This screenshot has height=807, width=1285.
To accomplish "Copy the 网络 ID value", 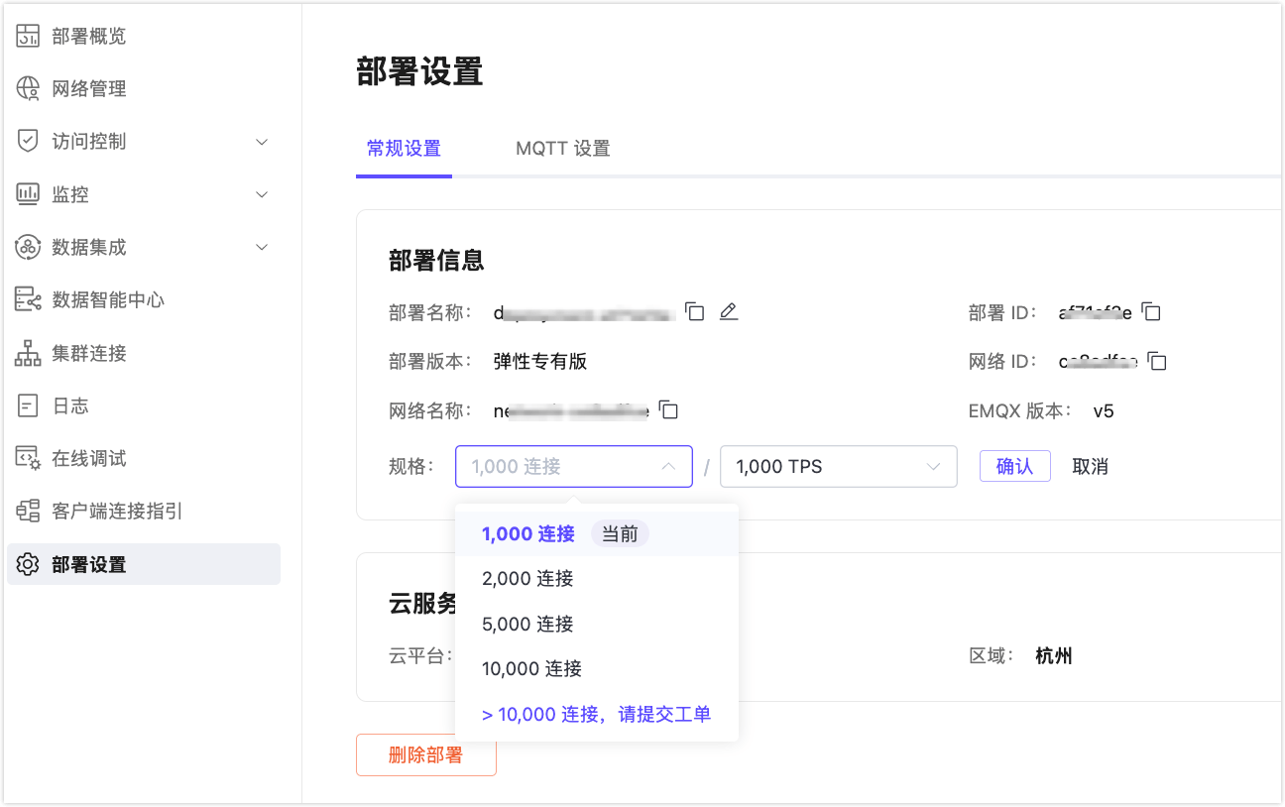I will (x=1157, y=361).
